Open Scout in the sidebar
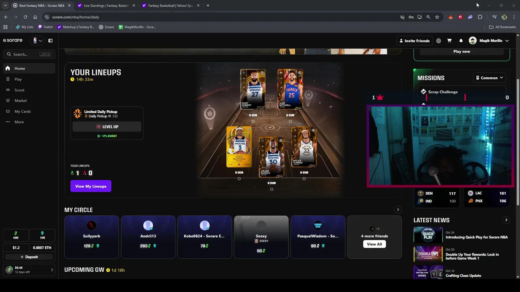The height and width of the screenshot is (292, 520). point(28,90)
